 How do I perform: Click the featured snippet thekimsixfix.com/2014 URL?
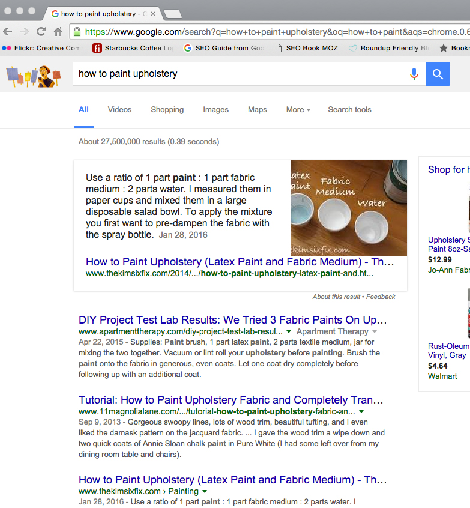click(229, 273)
